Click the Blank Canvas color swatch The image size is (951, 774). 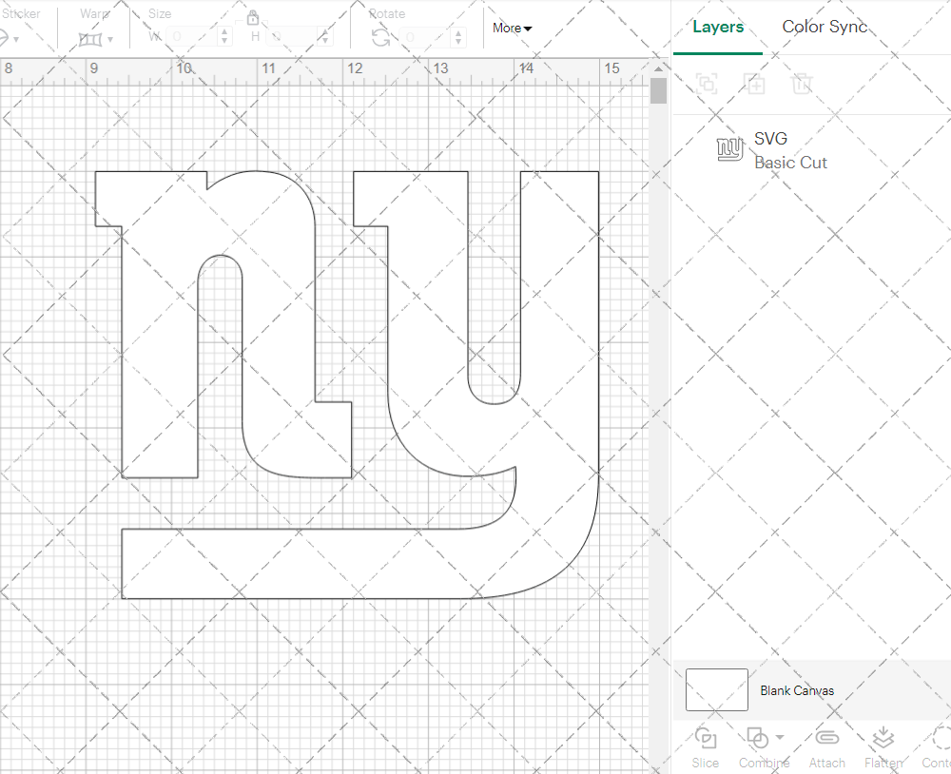pos(716,690)
